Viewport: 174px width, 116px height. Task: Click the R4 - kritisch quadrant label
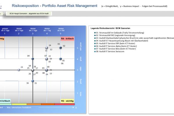pos(67,39)
